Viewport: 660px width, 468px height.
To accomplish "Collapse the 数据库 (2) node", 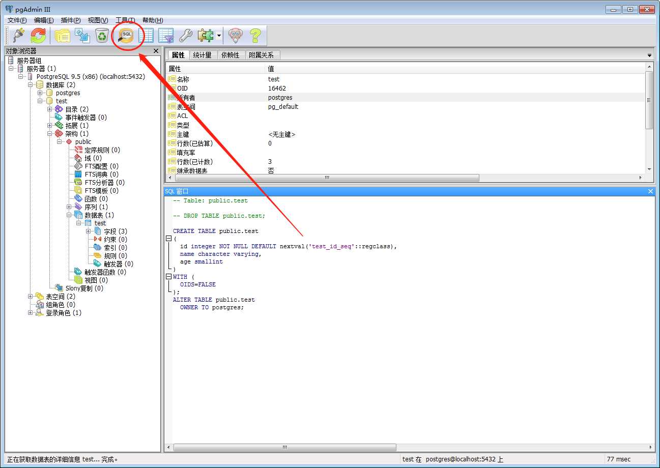I will coord(31,85).
